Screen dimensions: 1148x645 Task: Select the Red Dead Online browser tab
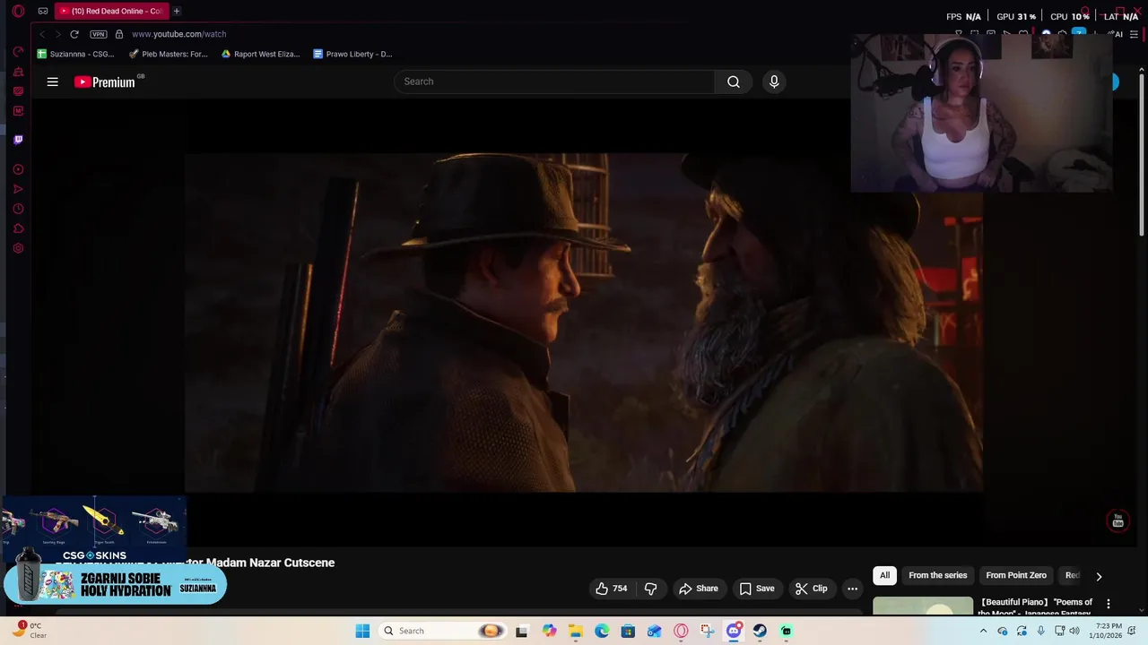click(x=111, y=11)
